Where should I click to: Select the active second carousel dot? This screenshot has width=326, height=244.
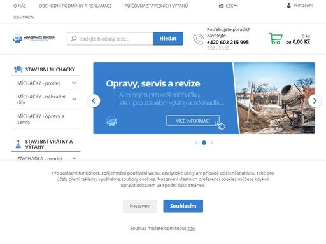click(x=204, y=143)
